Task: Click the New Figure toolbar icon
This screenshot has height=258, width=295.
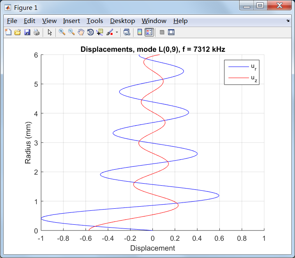Action: (8, 32)
